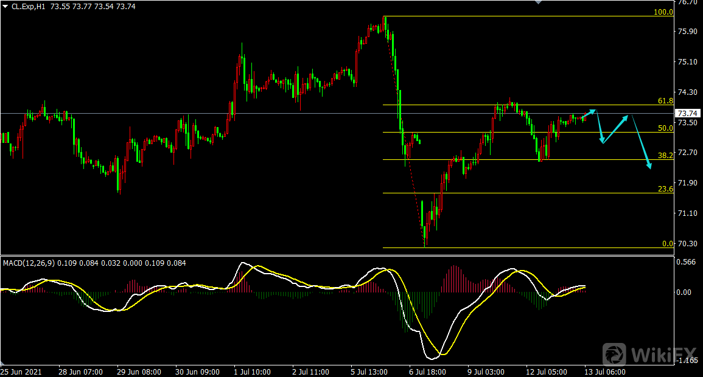Viewport: 703px width, 377px height.
Task: Select the 23.6 Fibonacci level label
Action: 665,189
